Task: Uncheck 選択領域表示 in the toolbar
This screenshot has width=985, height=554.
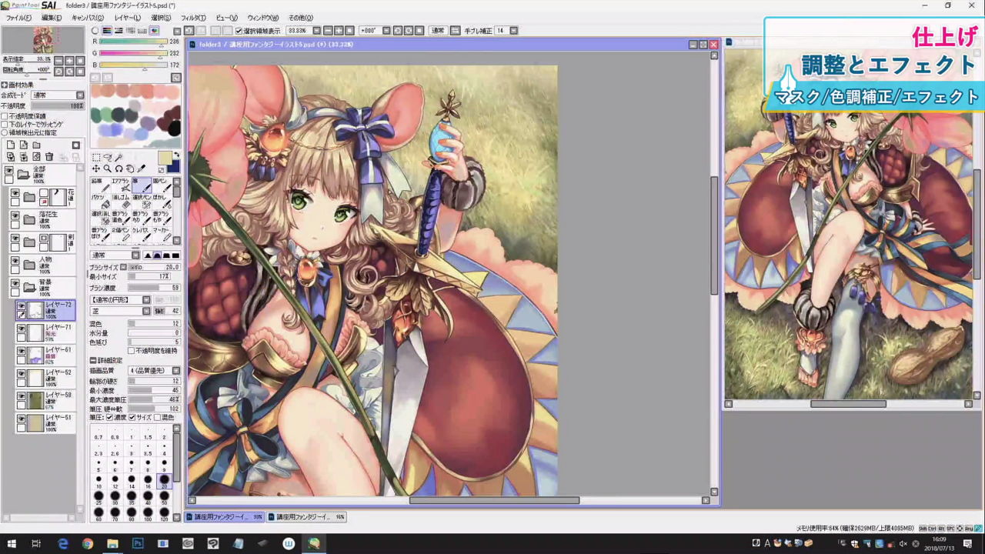Action: (239, 31)
